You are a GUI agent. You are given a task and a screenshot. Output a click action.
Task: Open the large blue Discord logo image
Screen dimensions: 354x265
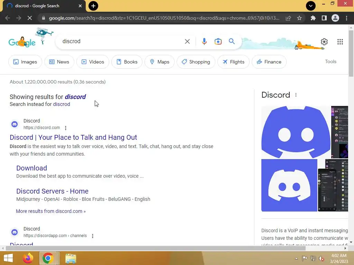pos(296,132)
